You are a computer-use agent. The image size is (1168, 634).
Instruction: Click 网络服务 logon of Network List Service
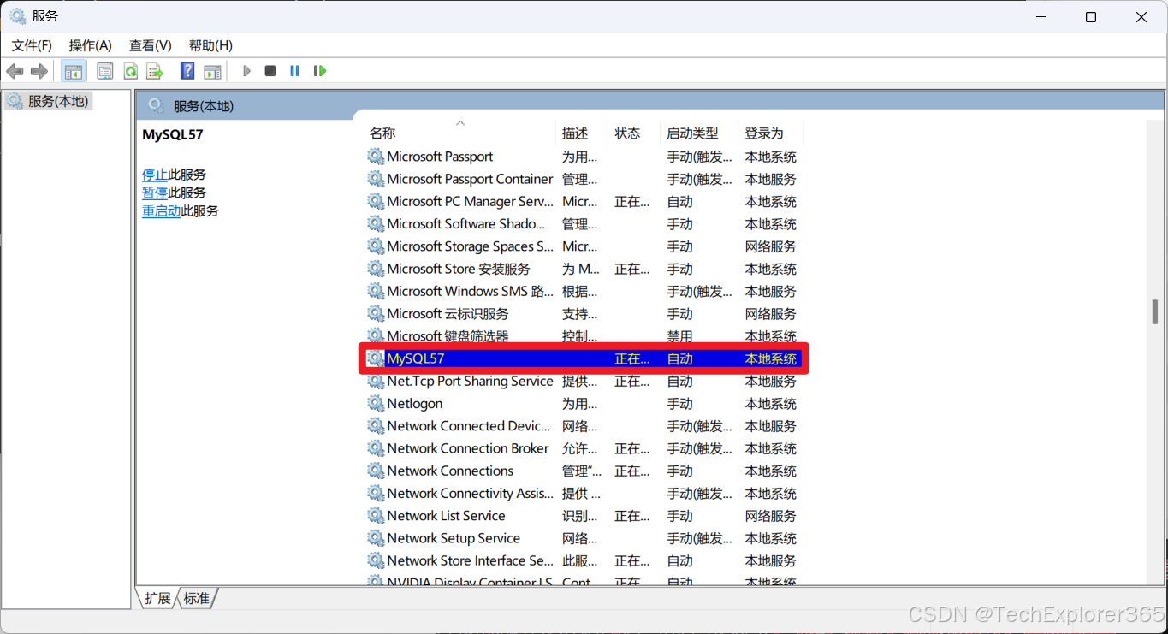[770, 516]
